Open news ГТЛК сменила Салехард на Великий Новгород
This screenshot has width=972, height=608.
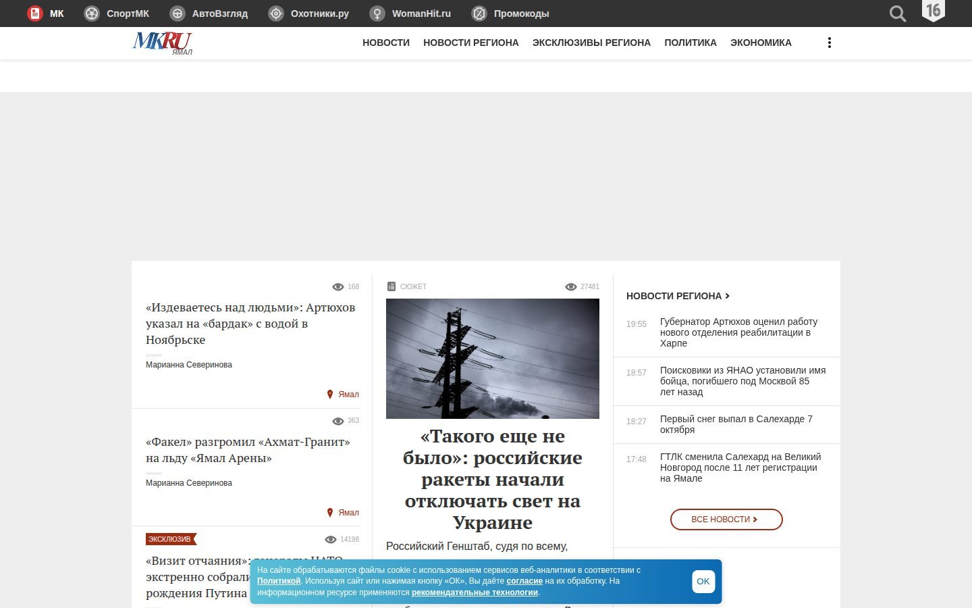740,467
